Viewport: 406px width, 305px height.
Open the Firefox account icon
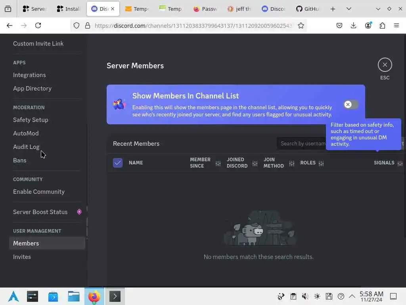click(368, 25)
